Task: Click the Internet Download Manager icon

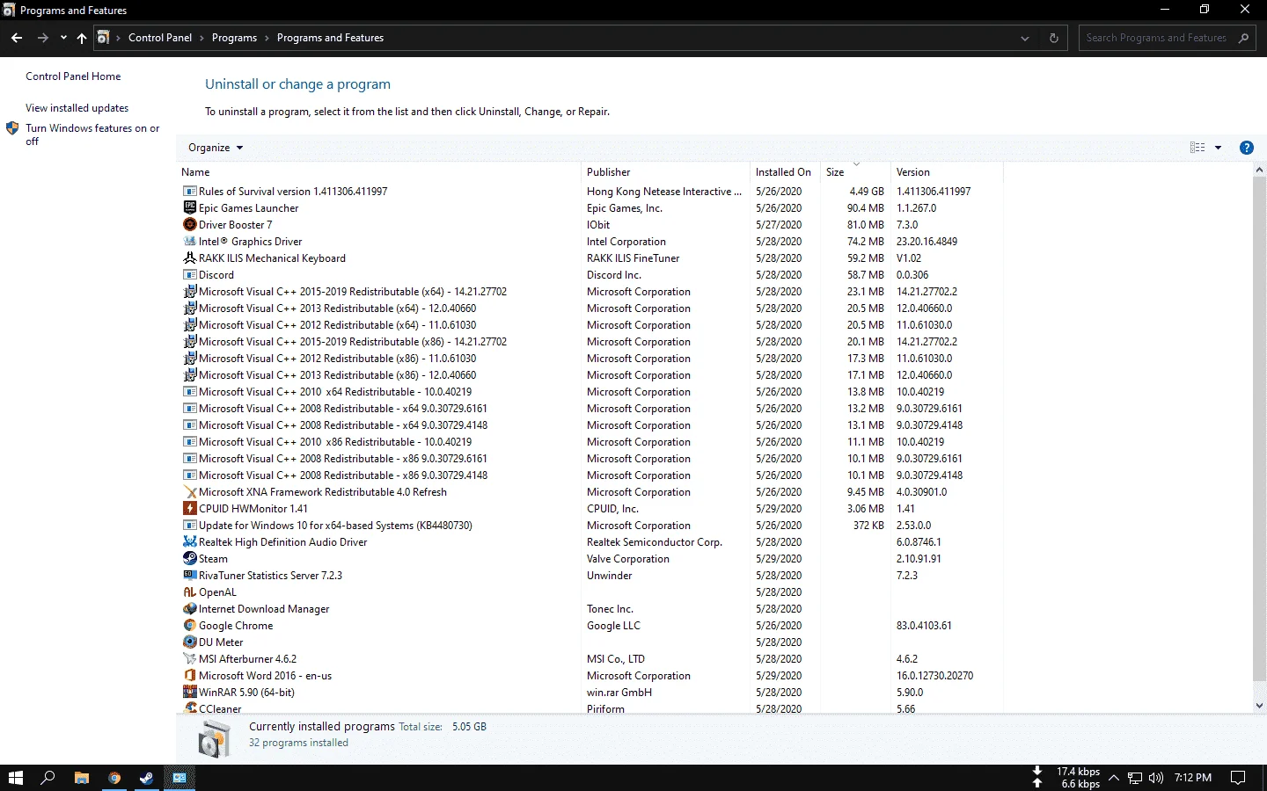Action: pyautogui.click(x=189, y=608)
